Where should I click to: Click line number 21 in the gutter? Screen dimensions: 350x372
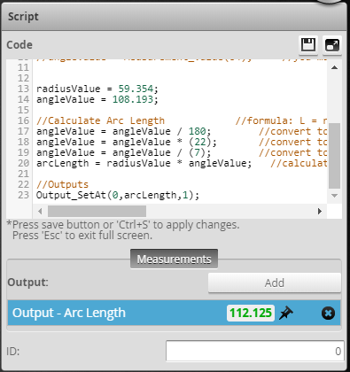23,174
